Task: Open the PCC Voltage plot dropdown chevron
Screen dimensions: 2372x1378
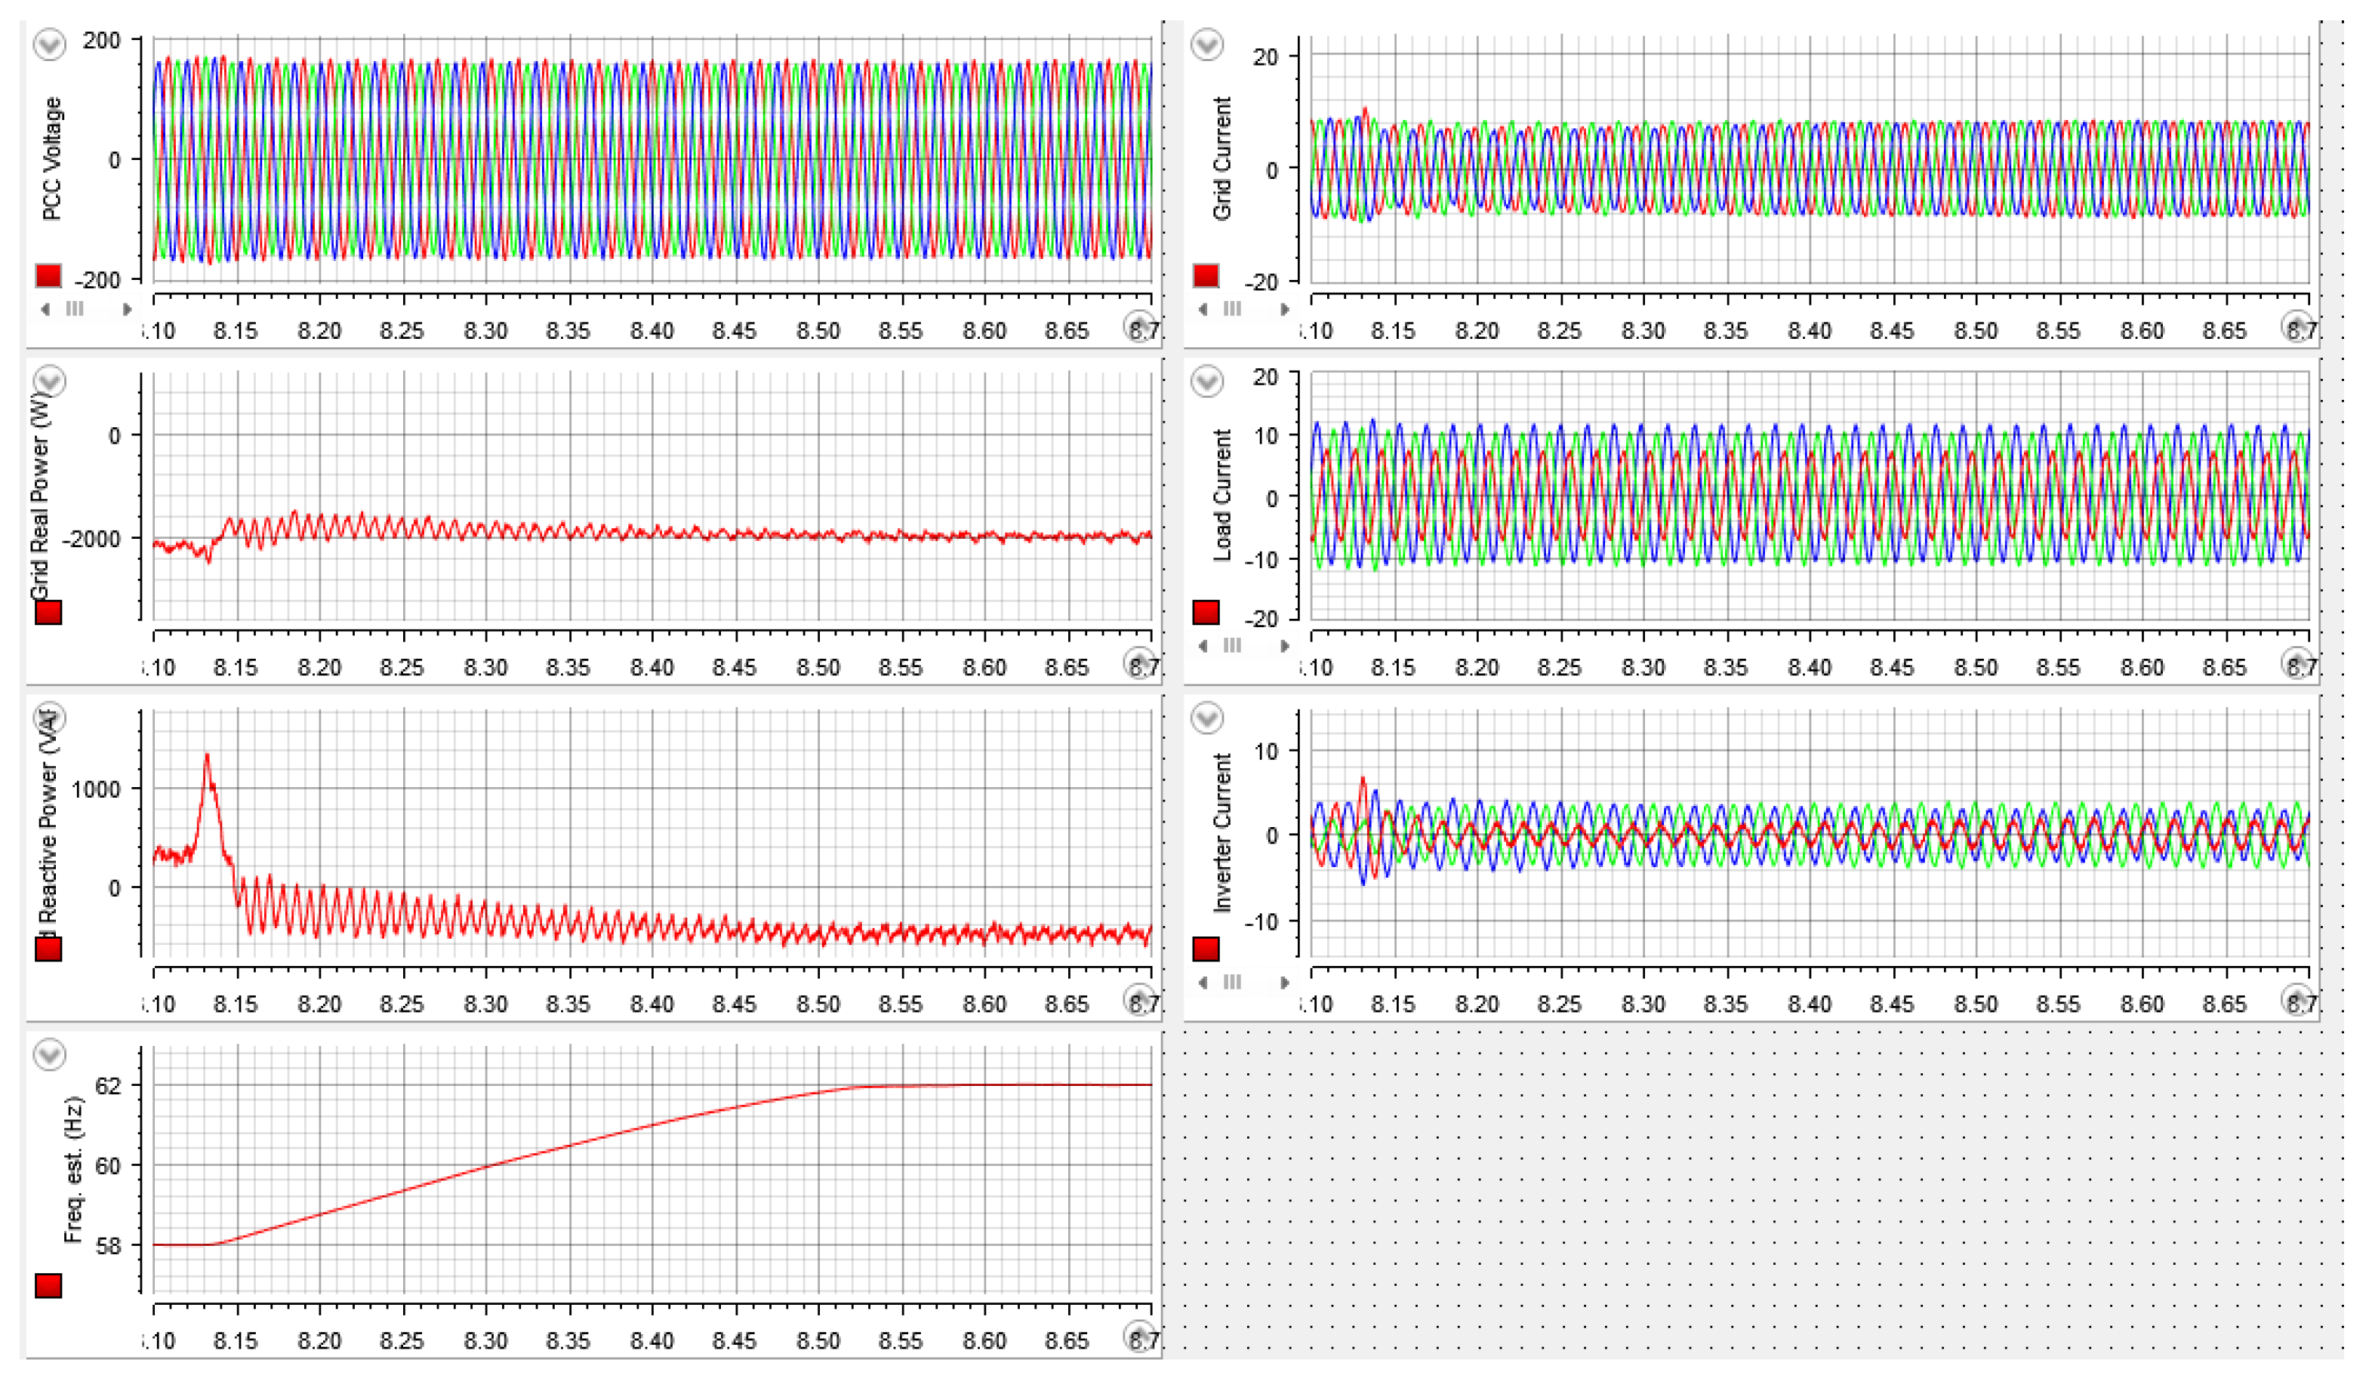Action: click(49, 45)
